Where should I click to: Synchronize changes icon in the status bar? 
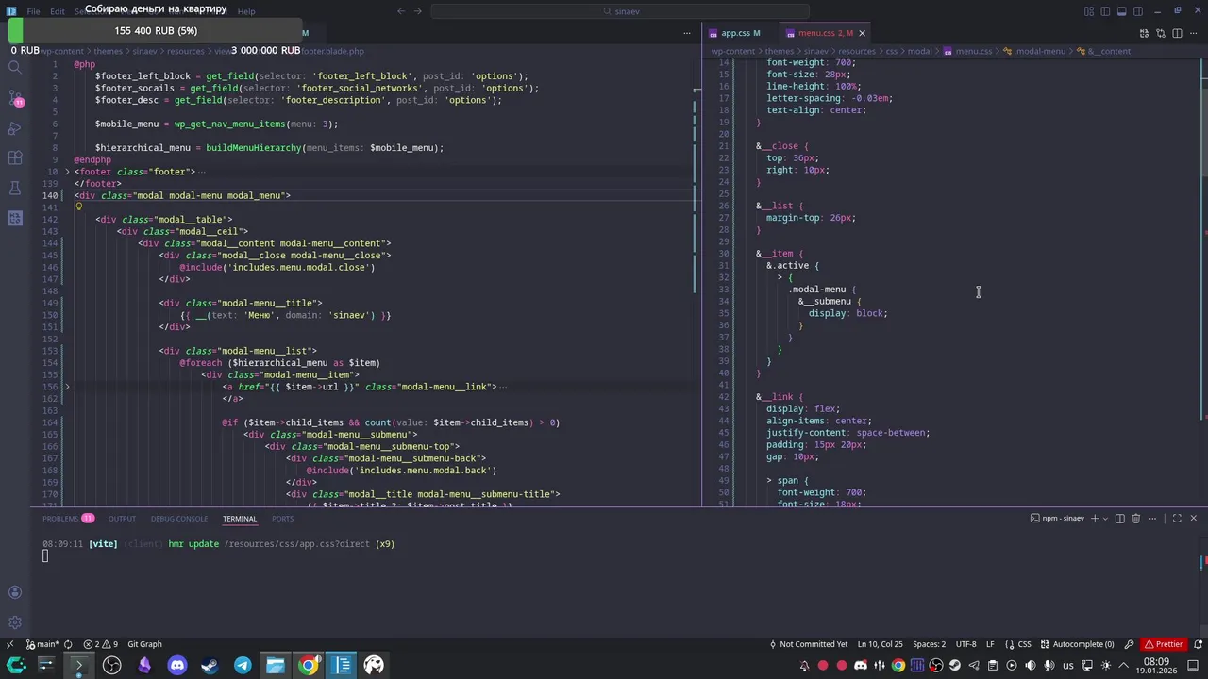point(68,644)
